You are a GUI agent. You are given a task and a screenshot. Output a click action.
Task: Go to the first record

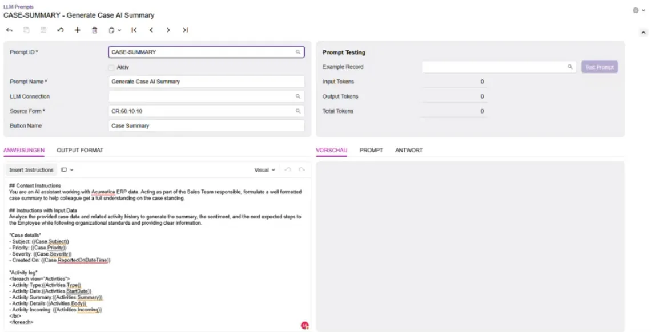coord(134,30)
